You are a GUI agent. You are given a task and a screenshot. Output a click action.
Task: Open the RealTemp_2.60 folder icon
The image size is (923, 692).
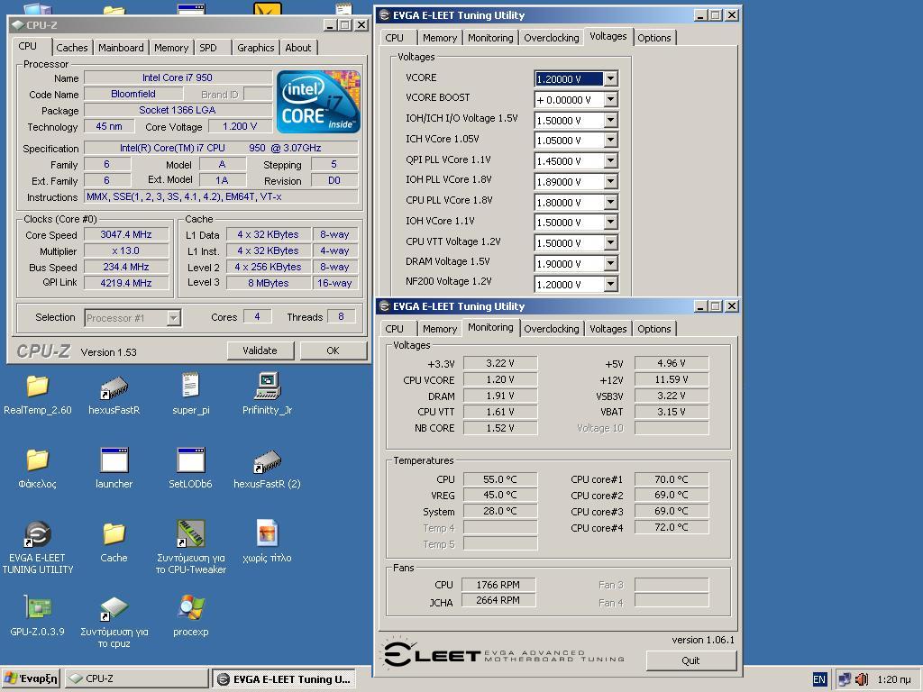[x=37, y=387]
